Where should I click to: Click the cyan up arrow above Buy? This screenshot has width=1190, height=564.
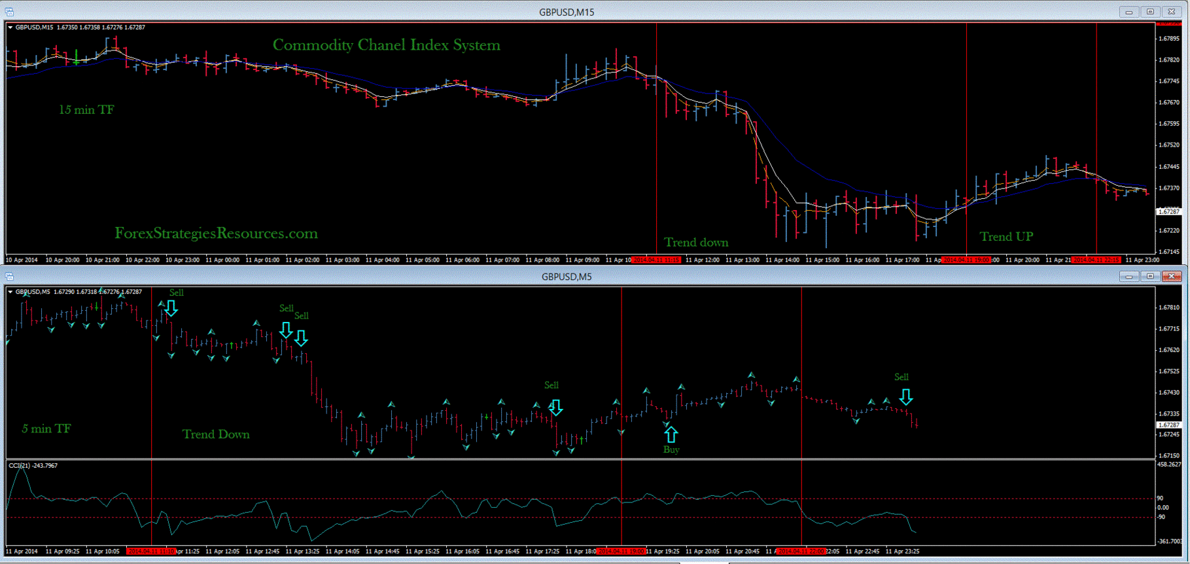pyautogui.click(x=671, y=434)
